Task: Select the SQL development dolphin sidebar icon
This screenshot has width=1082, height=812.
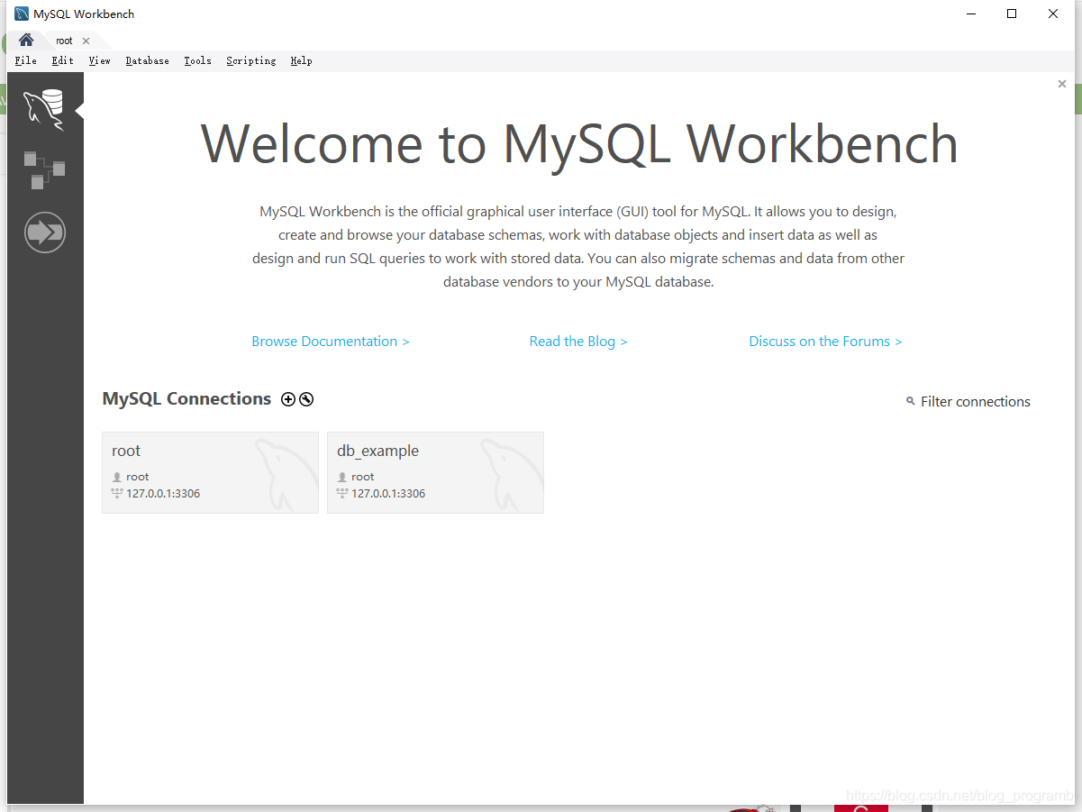Action: [45, 108]
